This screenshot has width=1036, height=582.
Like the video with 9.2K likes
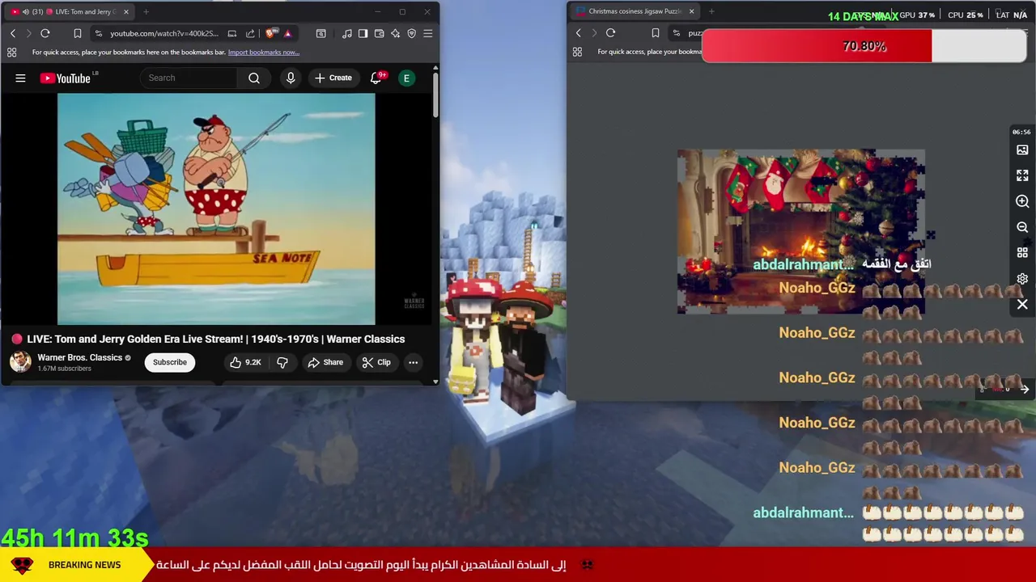(245, 362)
